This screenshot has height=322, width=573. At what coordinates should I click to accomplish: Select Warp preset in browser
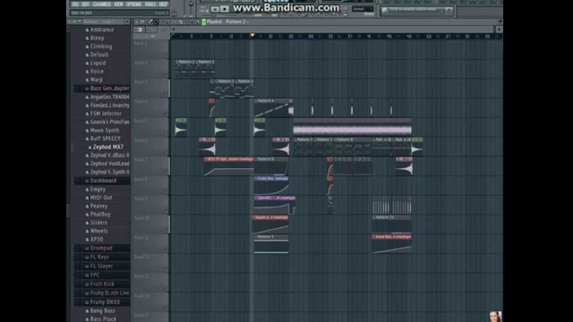[96, 80]
